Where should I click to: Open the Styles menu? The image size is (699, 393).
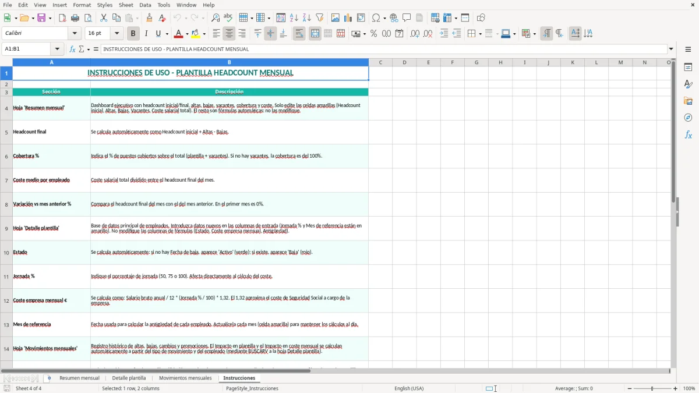[105, 5]
